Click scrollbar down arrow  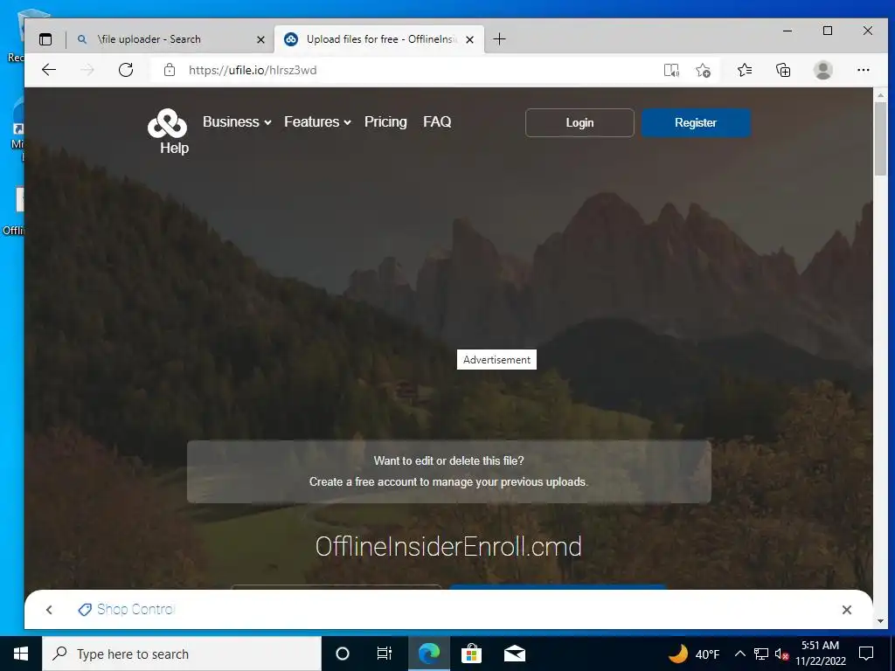(880, 621)
